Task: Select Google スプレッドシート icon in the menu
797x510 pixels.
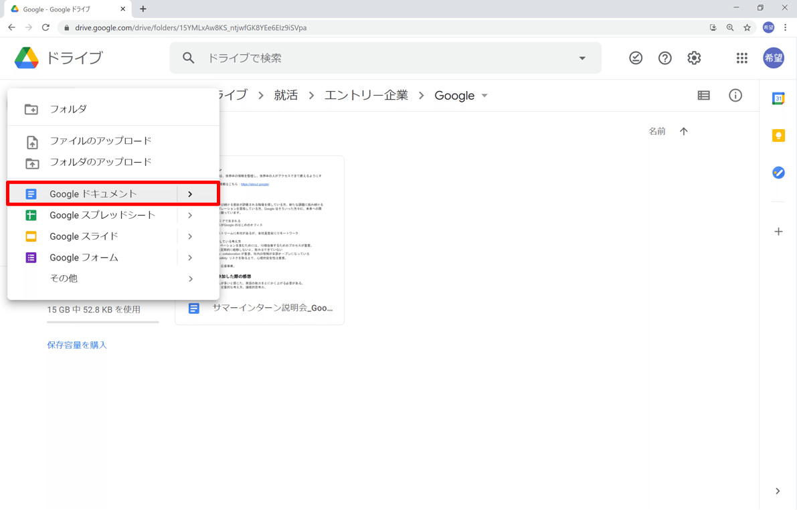Action: click(x=31, y=215)
